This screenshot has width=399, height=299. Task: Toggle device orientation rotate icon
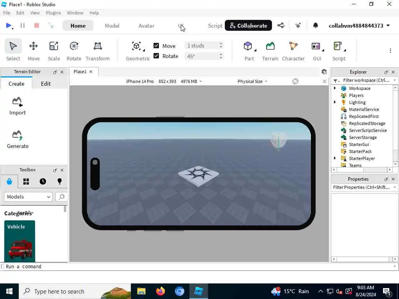(x=295, y=81)
